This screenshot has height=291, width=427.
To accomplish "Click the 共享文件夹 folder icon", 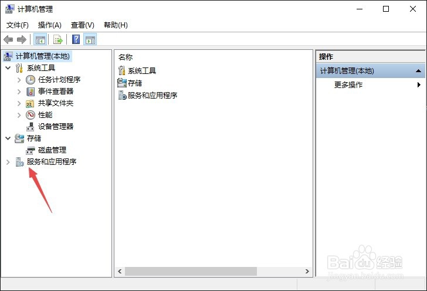I will coord(30,103).
